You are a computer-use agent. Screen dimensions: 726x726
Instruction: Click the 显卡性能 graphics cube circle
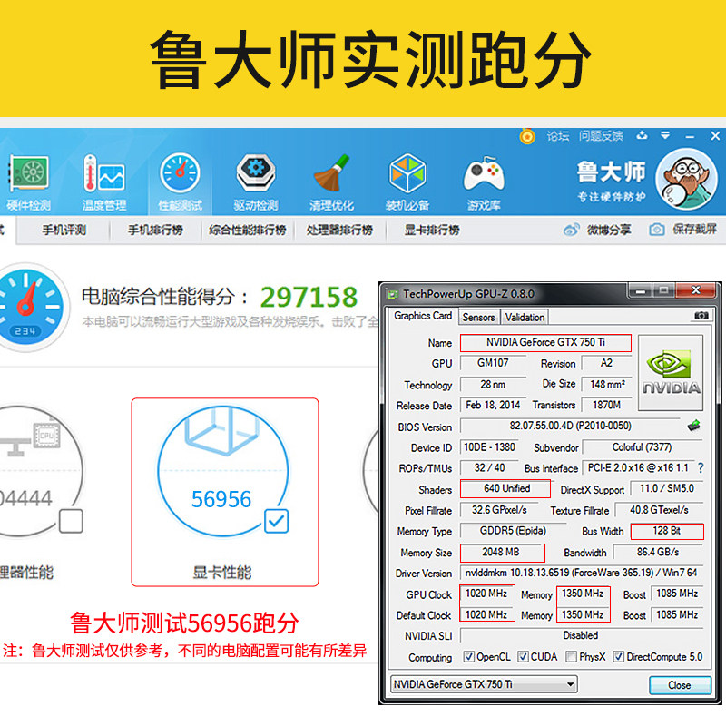click(222, 471)
